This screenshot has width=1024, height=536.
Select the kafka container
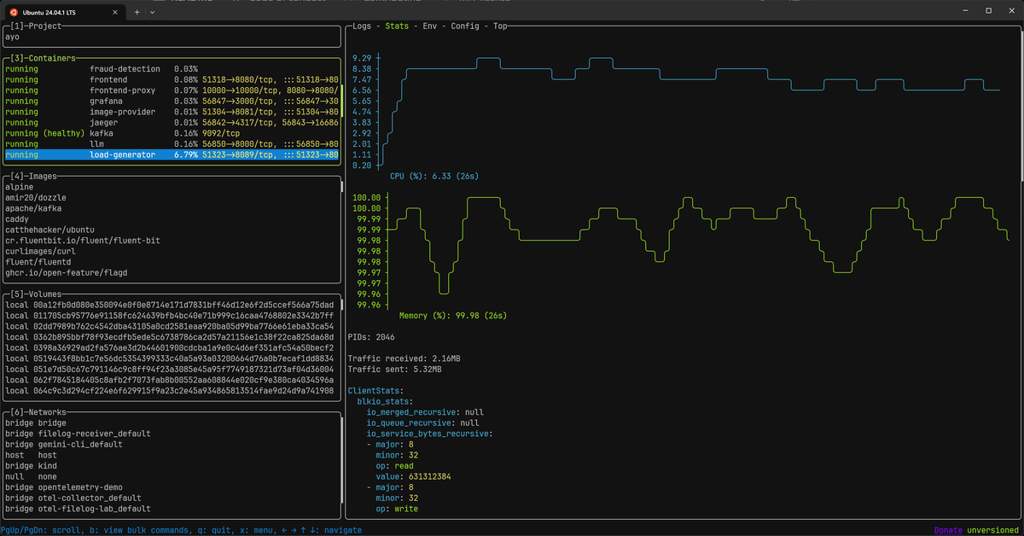pyautogui.click(x=171, y=134)
